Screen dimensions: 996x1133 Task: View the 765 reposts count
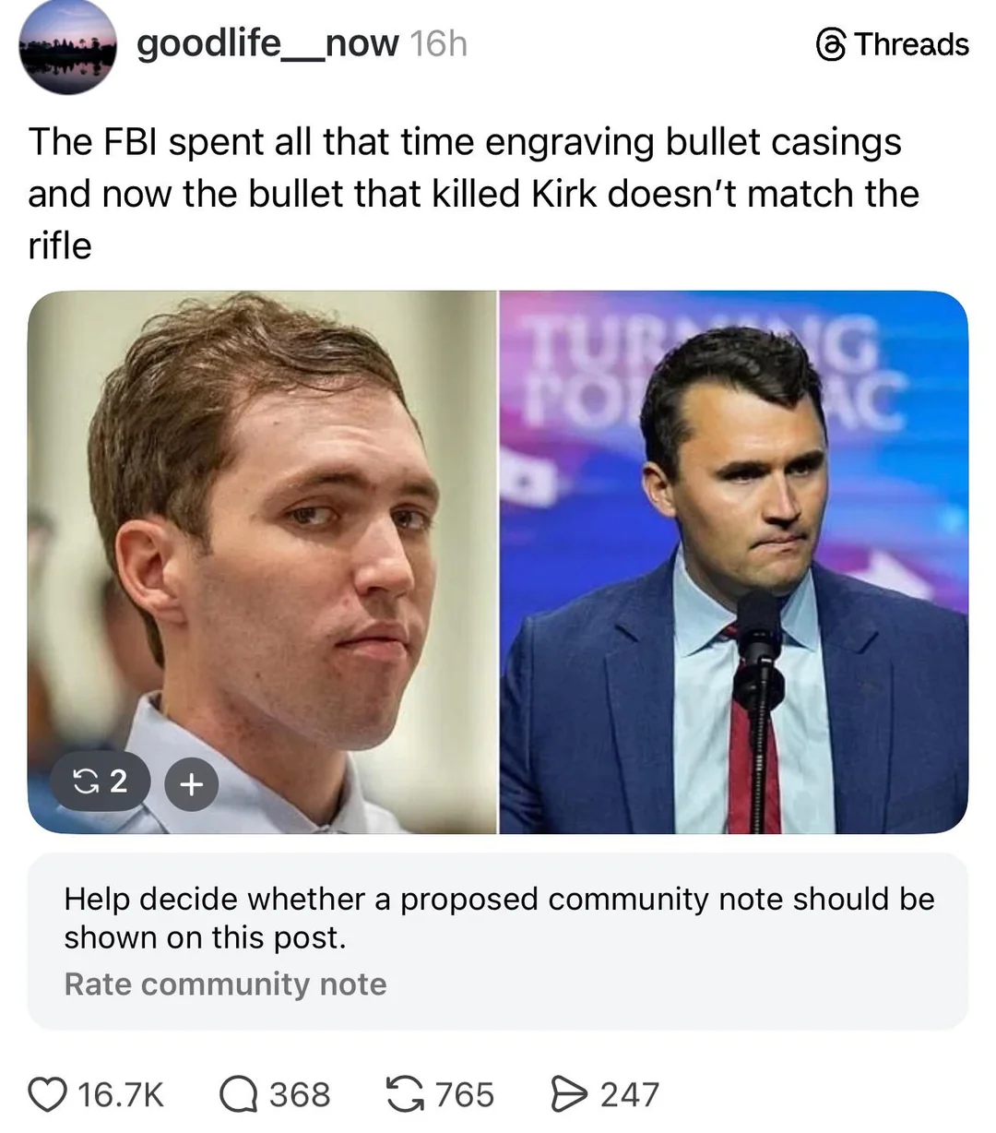point(465,1094)
